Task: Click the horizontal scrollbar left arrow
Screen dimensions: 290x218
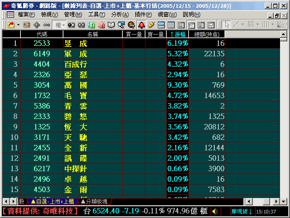Action: (x=248, y=201)
